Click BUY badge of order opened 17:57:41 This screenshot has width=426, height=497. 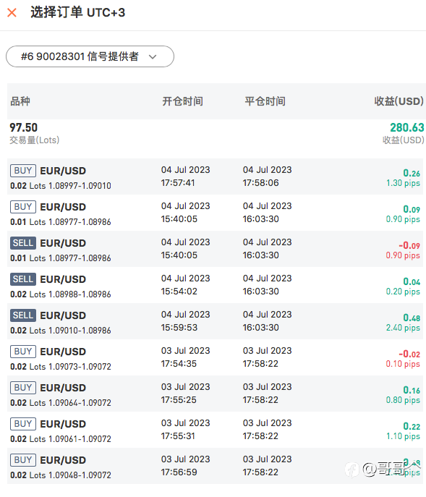click(23, 171)
